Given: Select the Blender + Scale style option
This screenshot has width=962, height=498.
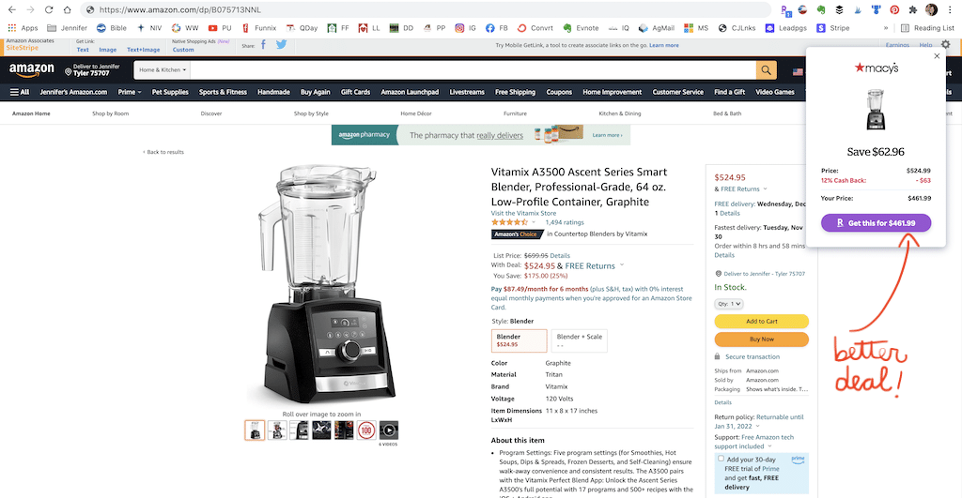Looking at the screenshot, I should tap(579, 340).
